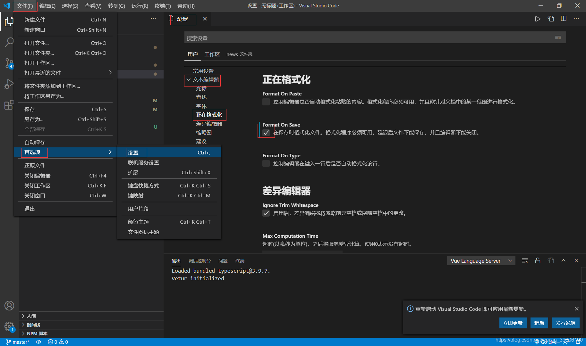Open output log file icon
This screenshot has width=586, height=346.
pyautogui.click(x=551, y=261)
